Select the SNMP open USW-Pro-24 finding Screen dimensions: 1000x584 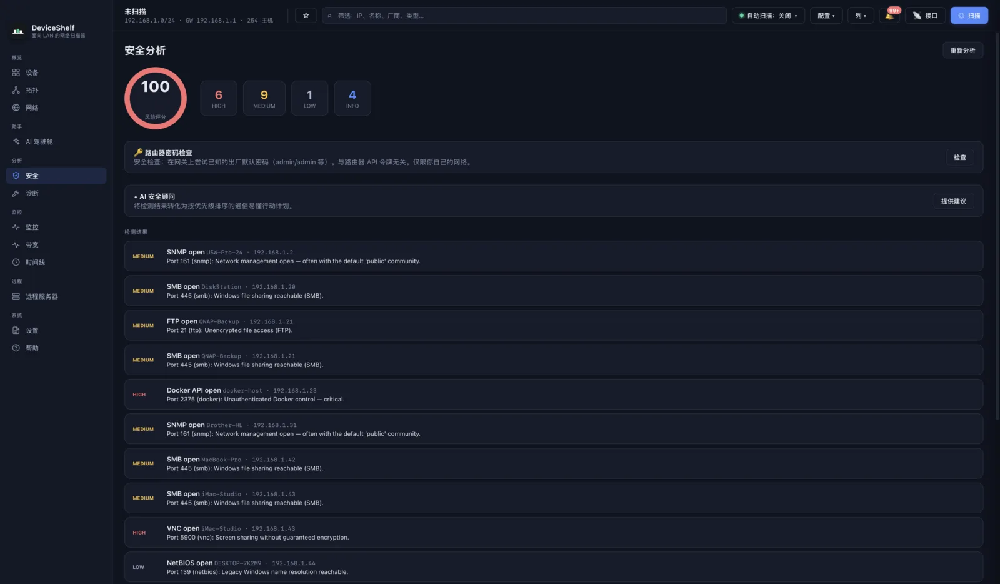554,256
